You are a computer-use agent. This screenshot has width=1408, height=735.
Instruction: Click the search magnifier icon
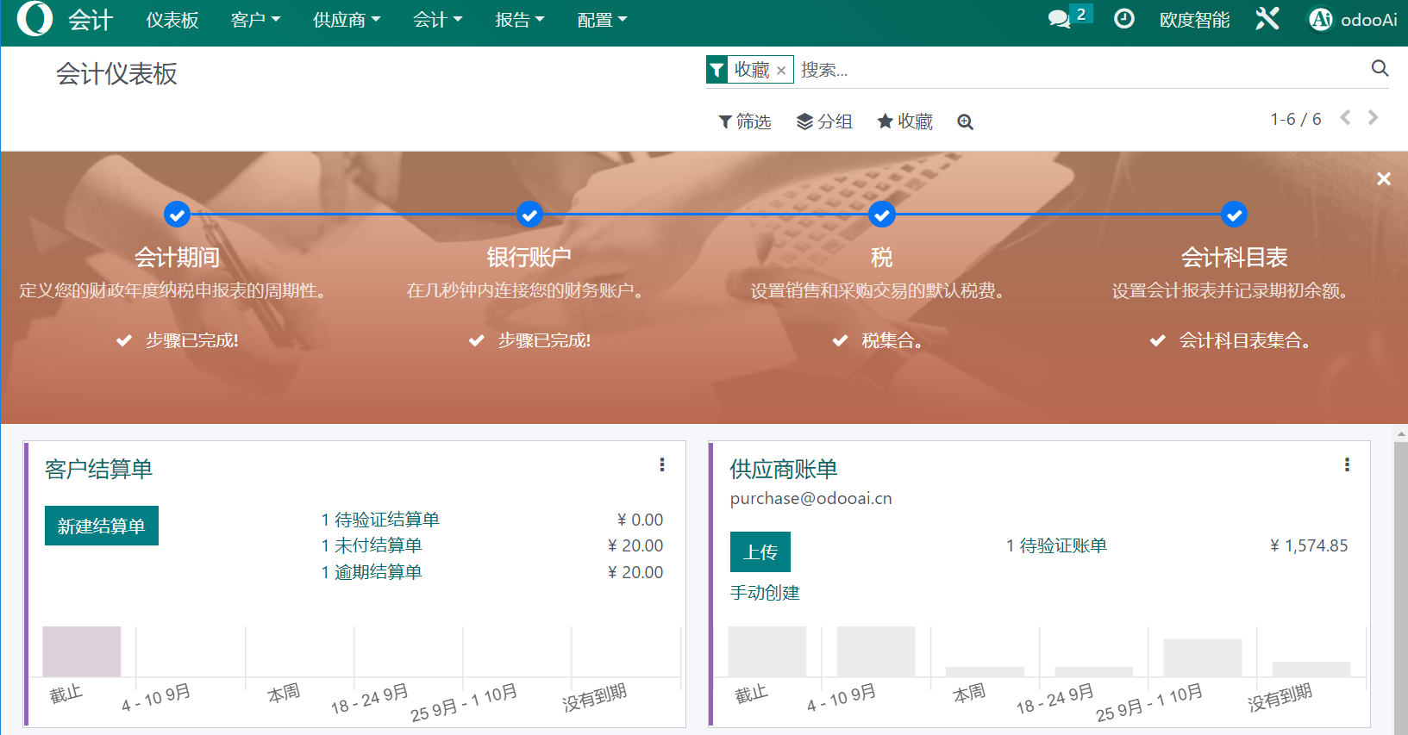[1380, 69]
